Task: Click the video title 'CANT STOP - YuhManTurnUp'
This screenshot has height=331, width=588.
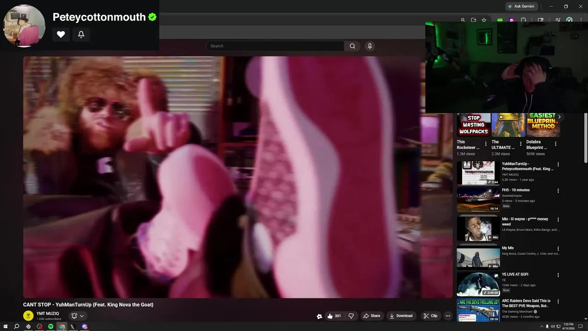Action: click(88, 304)
